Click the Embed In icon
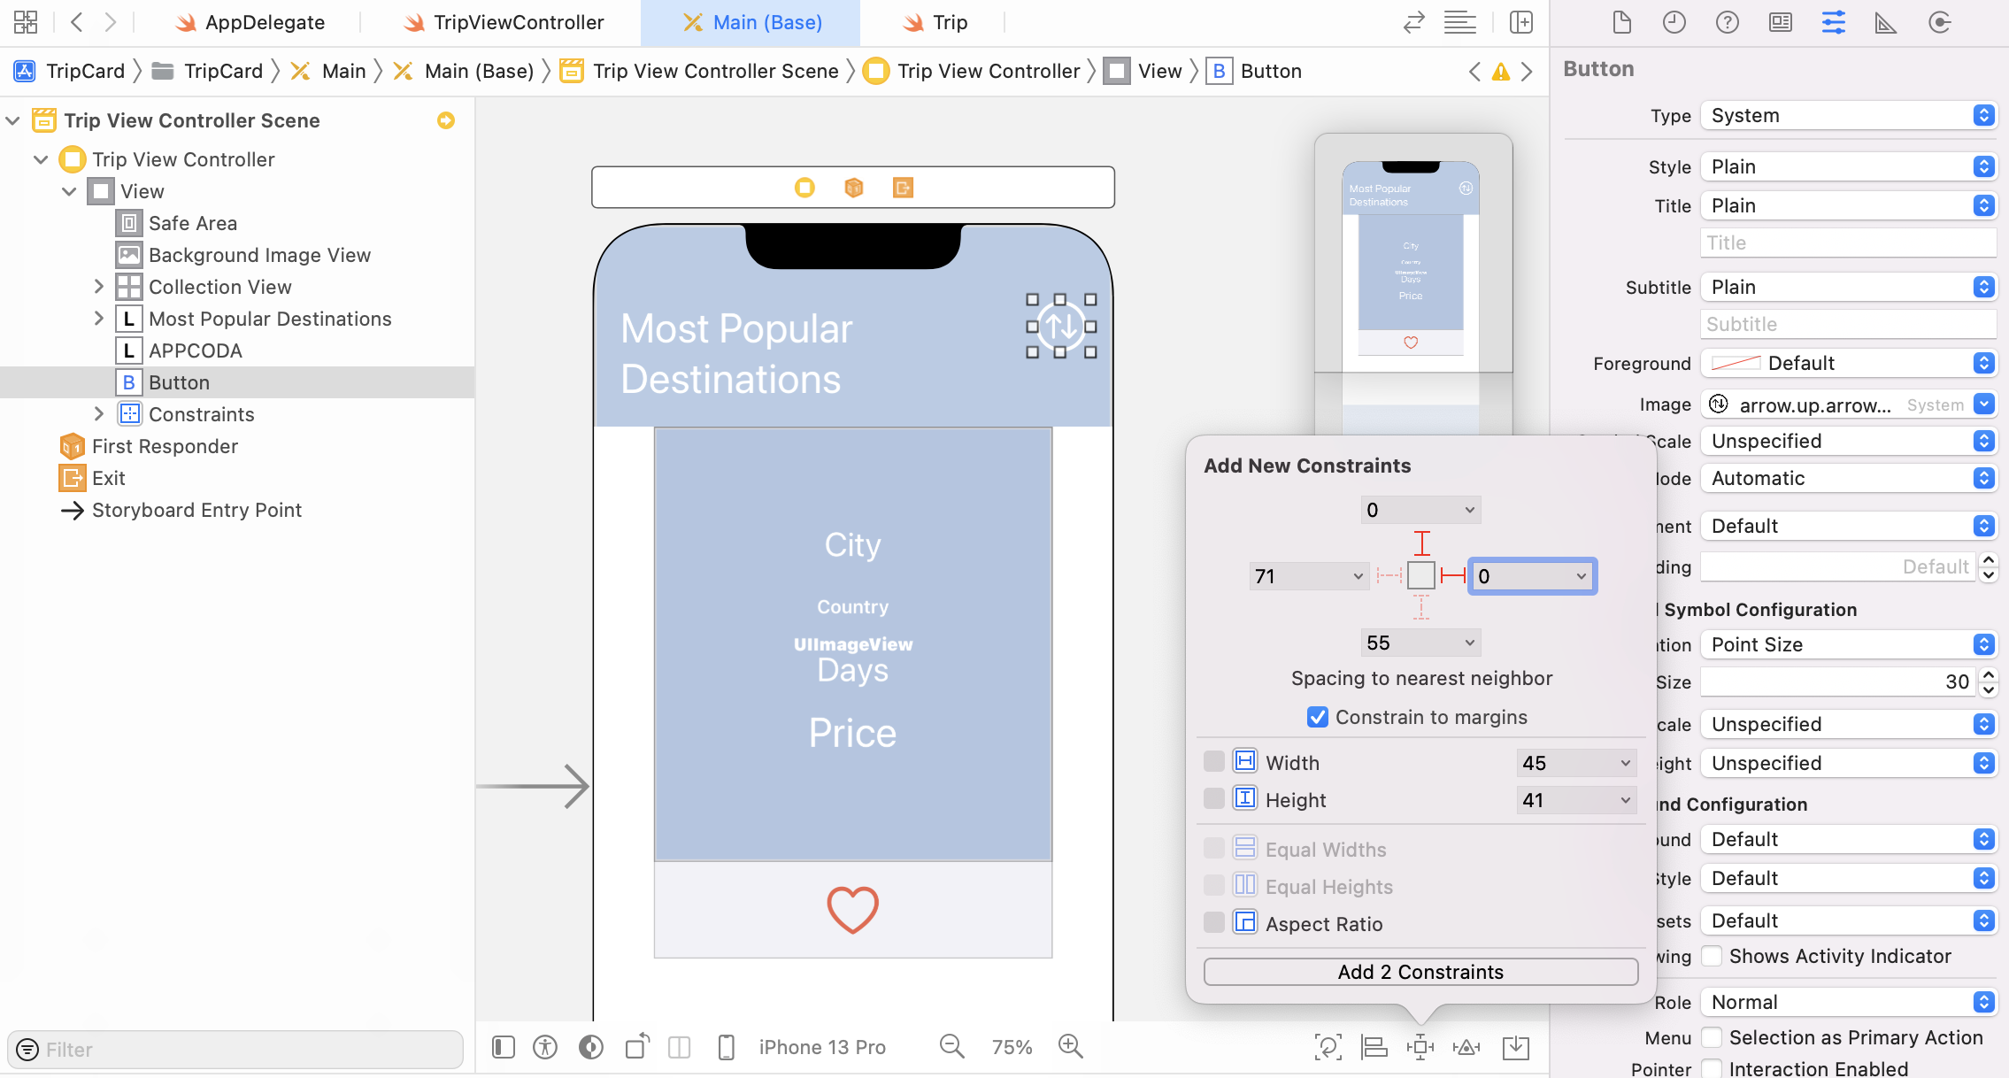The width and height of the screenshot is (2009, 1078). pos(1515,1047)
